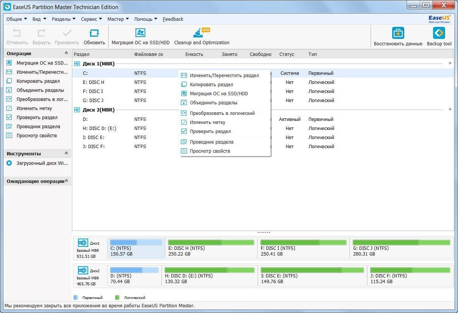This screenshot has width=458, height=313.
Task: Choose Изменить/Переместить раздел in context menu
Action: click(x=225, y=75)
